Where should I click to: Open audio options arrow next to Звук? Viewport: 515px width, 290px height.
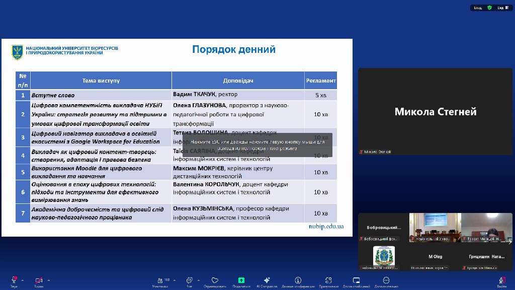tap(22, 280)
